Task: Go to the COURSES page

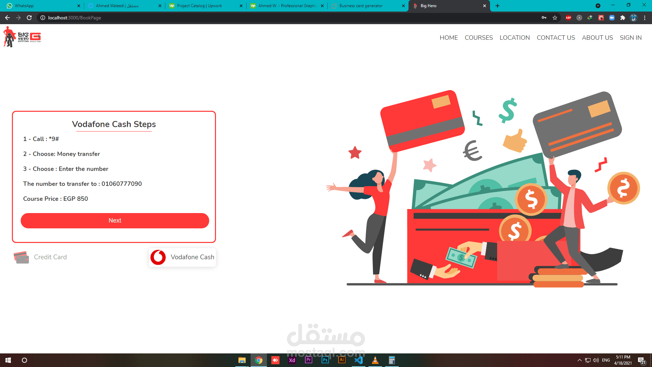Action: tap(478, 38)
